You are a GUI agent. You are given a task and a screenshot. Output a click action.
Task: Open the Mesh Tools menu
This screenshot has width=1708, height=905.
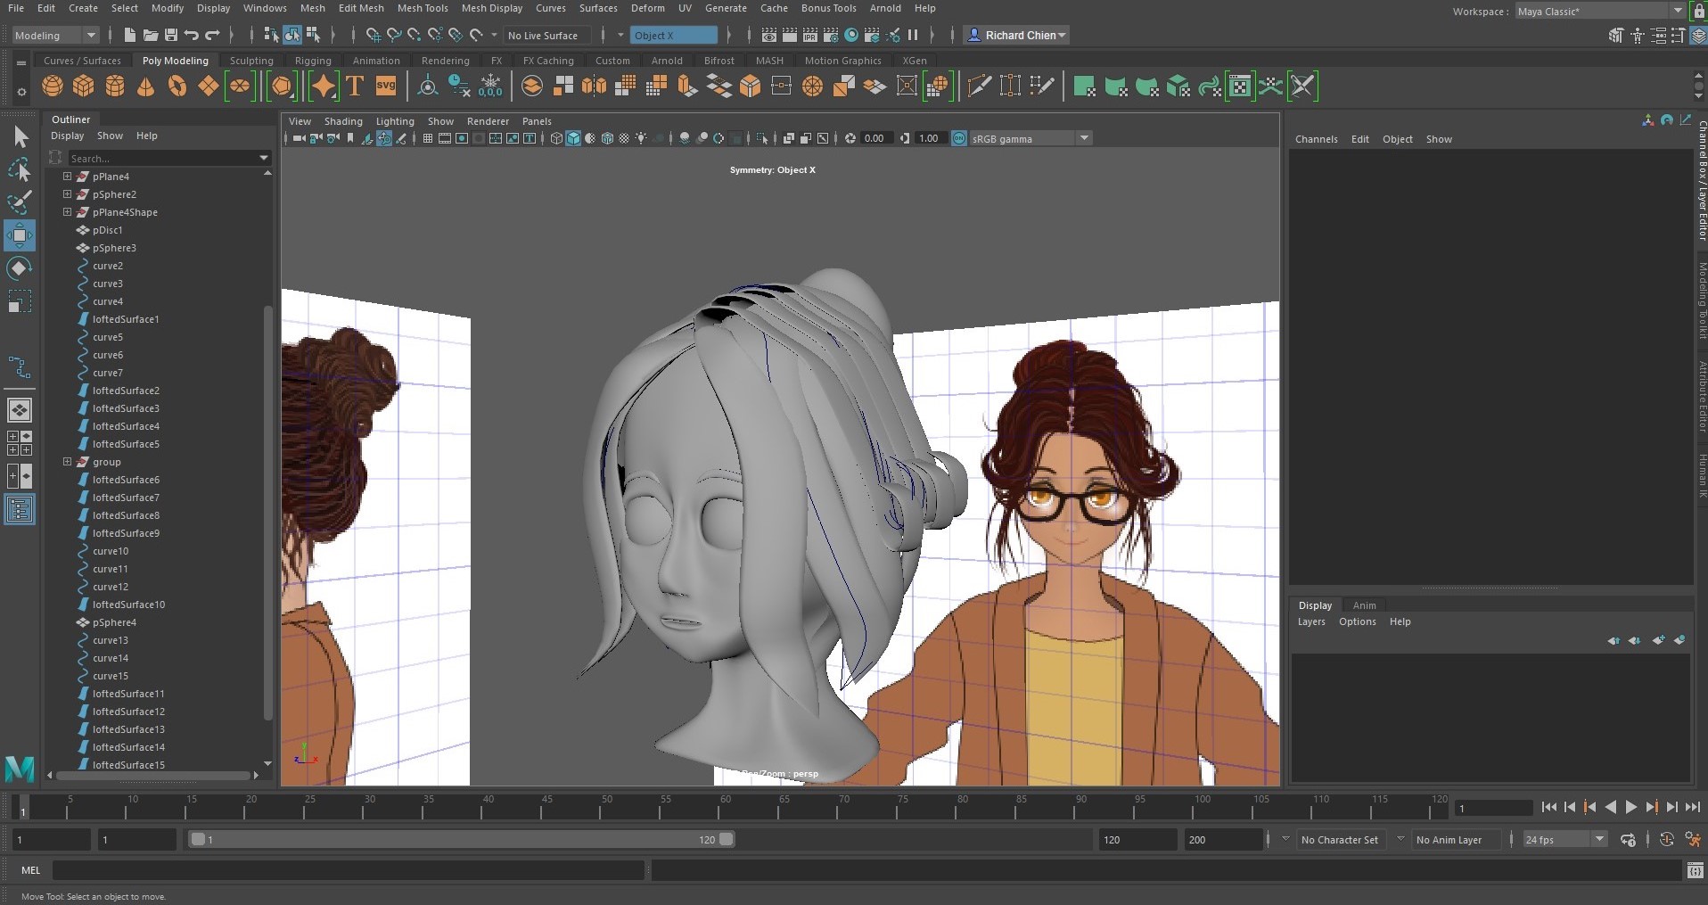coord(422,8)
